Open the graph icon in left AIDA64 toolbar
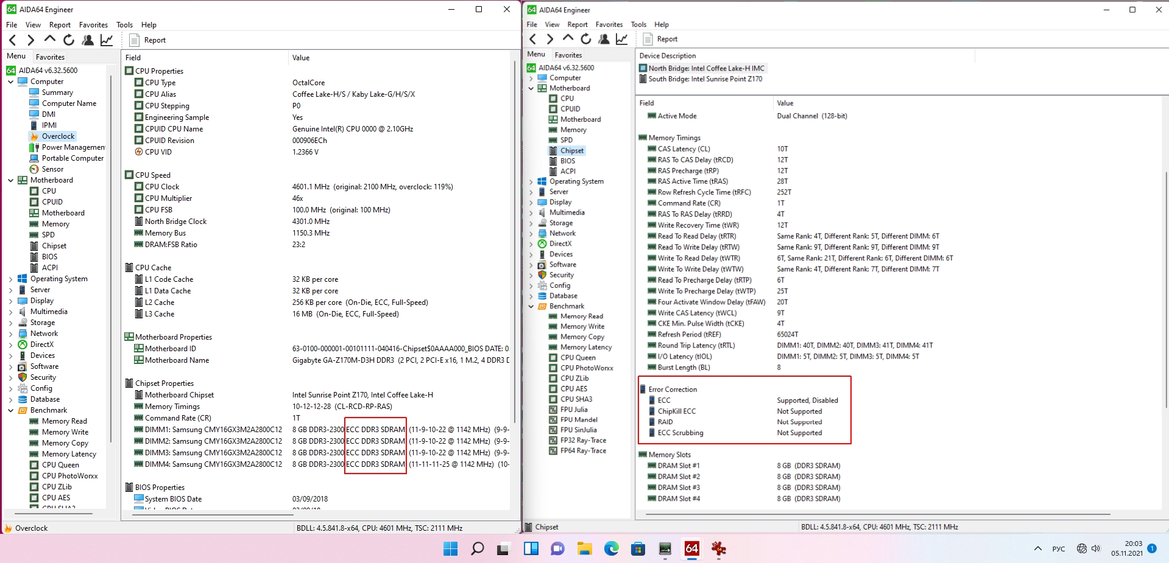Image resolution: width=1169 pixels, height=563 pixels. point(107,40)
